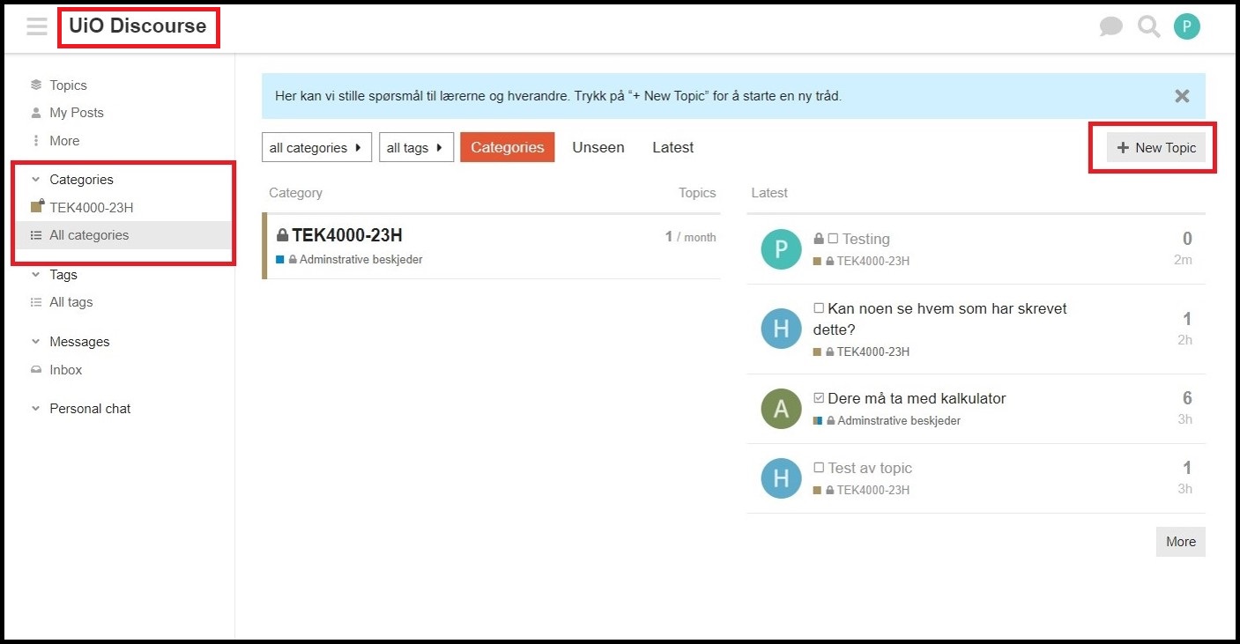The width and height of the screenshot is (1240, 644).
Task: Click the P avatar beside Testing topic
Action: 781,250
